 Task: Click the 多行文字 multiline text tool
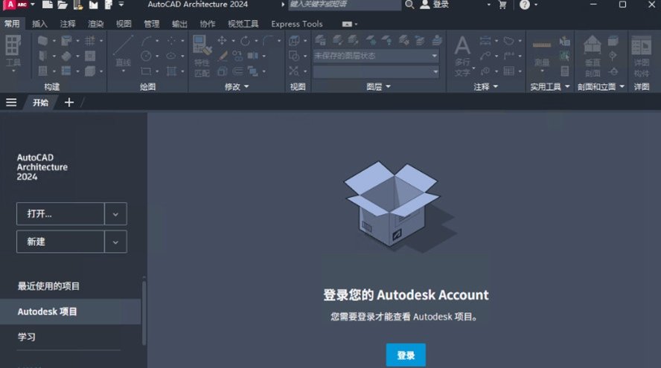pos(462,56)
